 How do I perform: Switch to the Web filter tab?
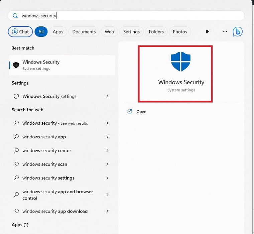pos(109,32)
